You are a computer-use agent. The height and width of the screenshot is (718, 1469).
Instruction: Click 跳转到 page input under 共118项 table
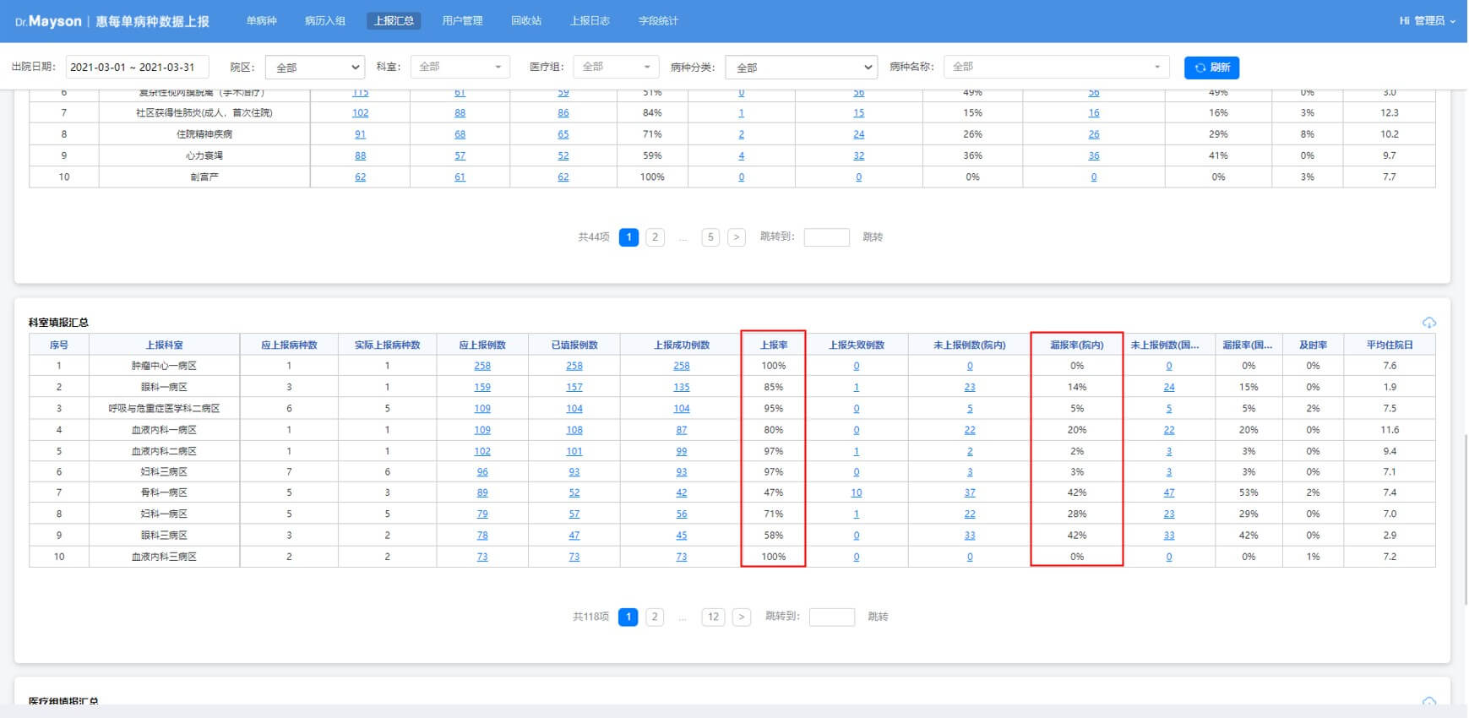pos(831,617)
